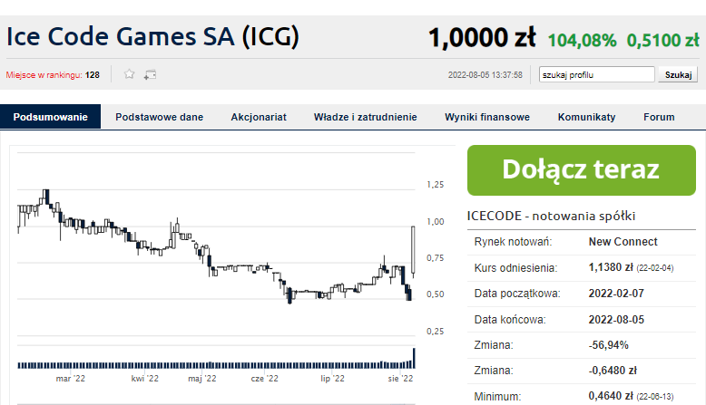
Task: Click the Miejsce w rankingu link
Action: 44,75
